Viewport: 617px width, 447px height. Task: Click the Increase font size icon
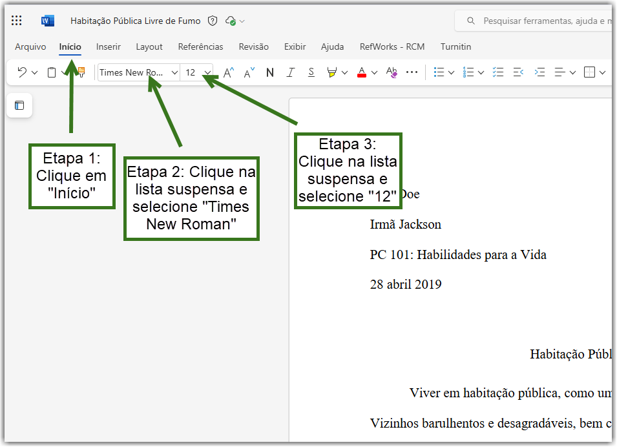pos(228,72)
